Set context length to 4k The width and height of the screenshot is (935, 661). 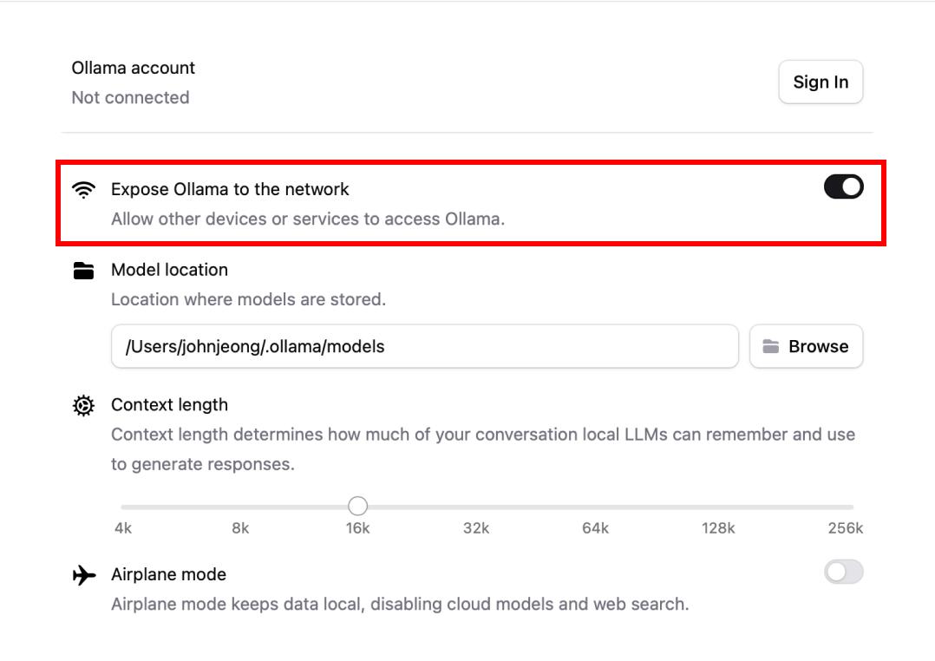tap(123, 507)
